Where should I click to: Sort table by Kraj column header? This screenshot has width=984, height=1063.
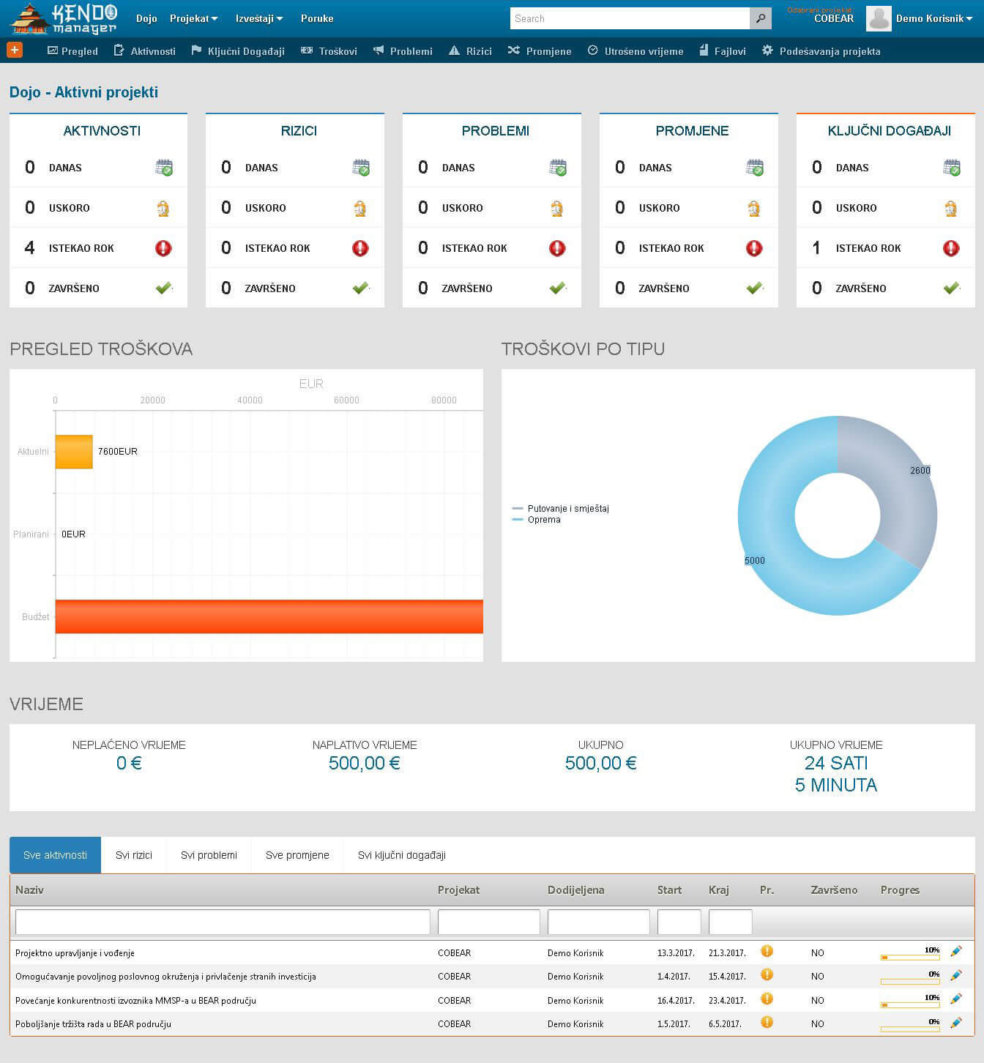pos(719,890)
